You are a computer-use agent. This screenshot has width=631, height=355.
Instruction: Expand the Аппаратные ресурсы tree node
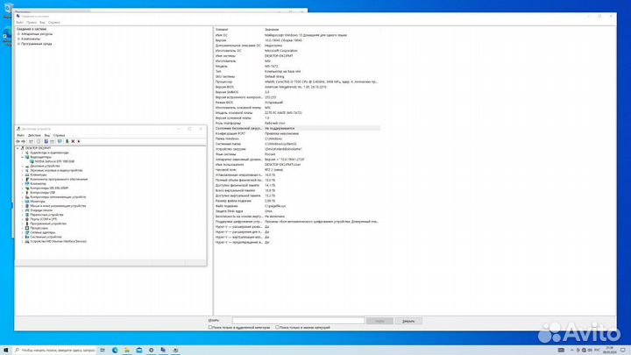pyautogui.click(x=18, y=34)
